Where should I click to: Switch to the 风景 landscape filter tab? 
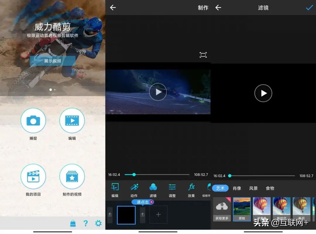point(253,188)
